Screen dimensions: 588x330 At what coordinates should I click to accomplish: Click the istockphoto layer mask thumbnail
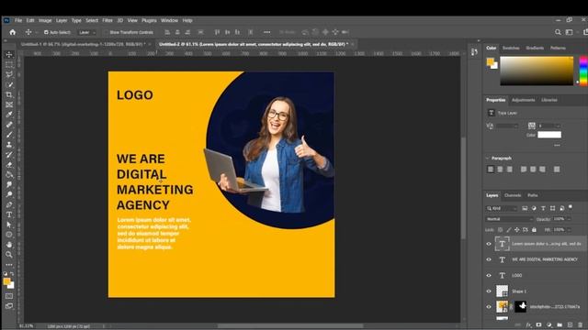coord(521,307)
